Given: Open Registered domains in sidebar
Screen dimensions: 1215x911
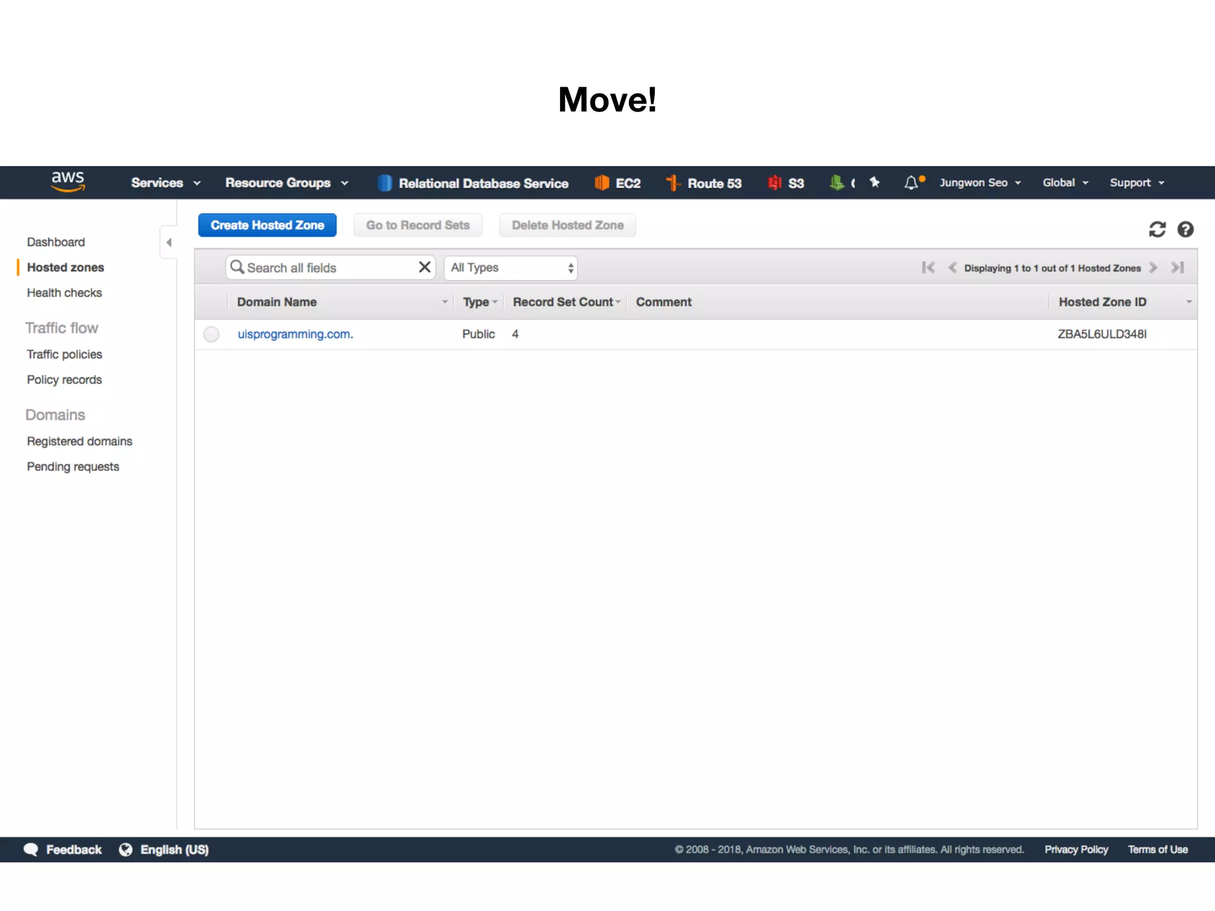Looking at the screenshot, I should pos(79,441).
